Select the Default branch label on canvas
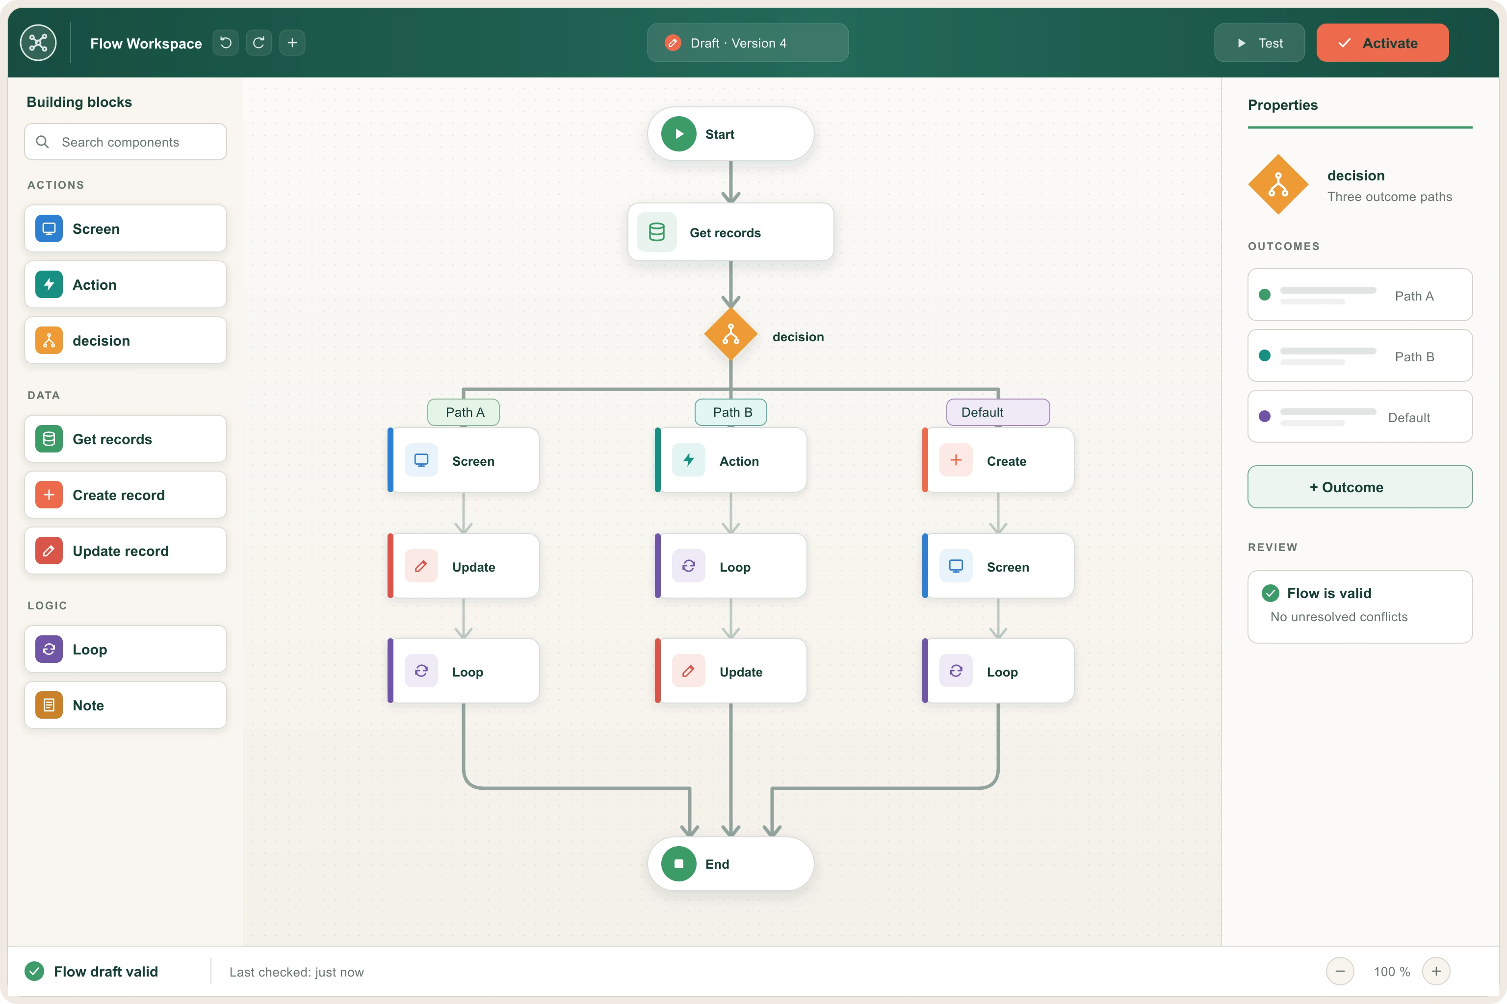 [998, 412]
